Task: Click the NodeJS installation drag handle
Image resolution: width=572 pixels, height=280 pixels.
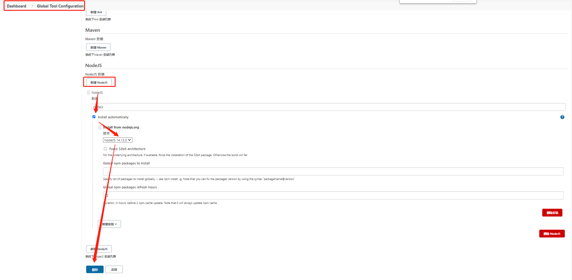Action: (88, 93)
